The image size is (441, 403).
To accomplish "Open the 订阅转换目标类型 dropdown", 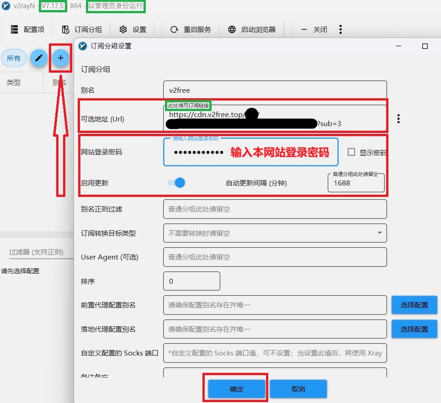I will [x=275, y=233].
